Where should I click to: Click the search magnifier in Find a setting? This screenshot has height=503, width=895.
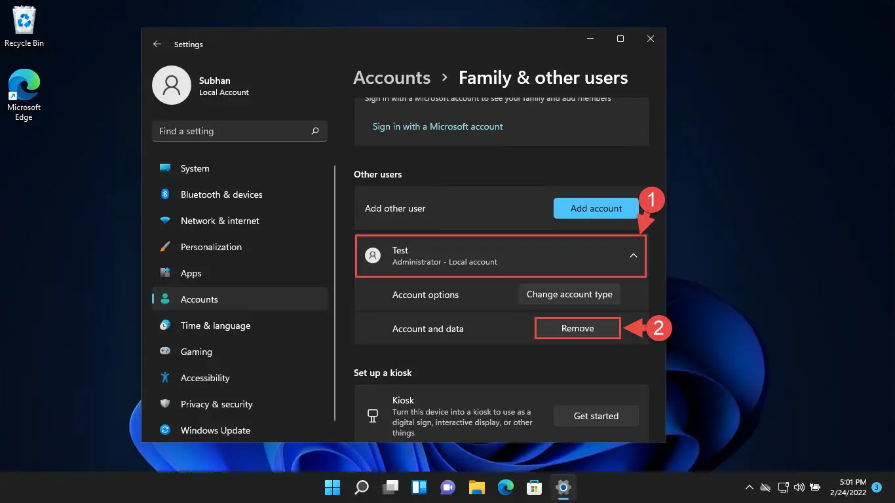315,131
